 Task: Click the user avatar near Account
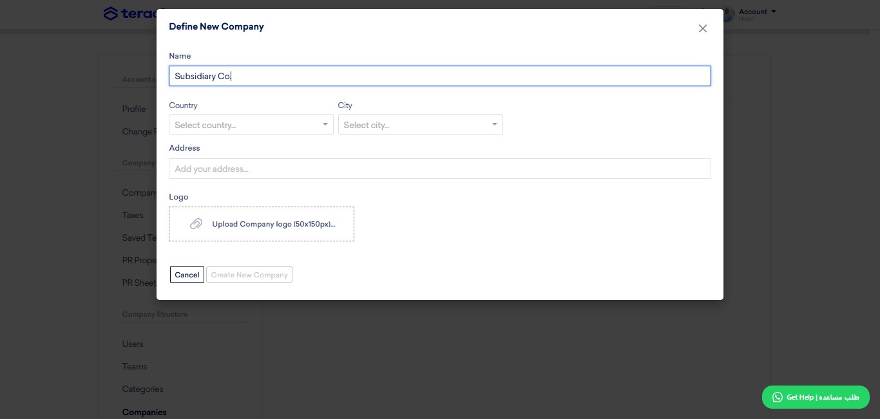pos(729,14)
